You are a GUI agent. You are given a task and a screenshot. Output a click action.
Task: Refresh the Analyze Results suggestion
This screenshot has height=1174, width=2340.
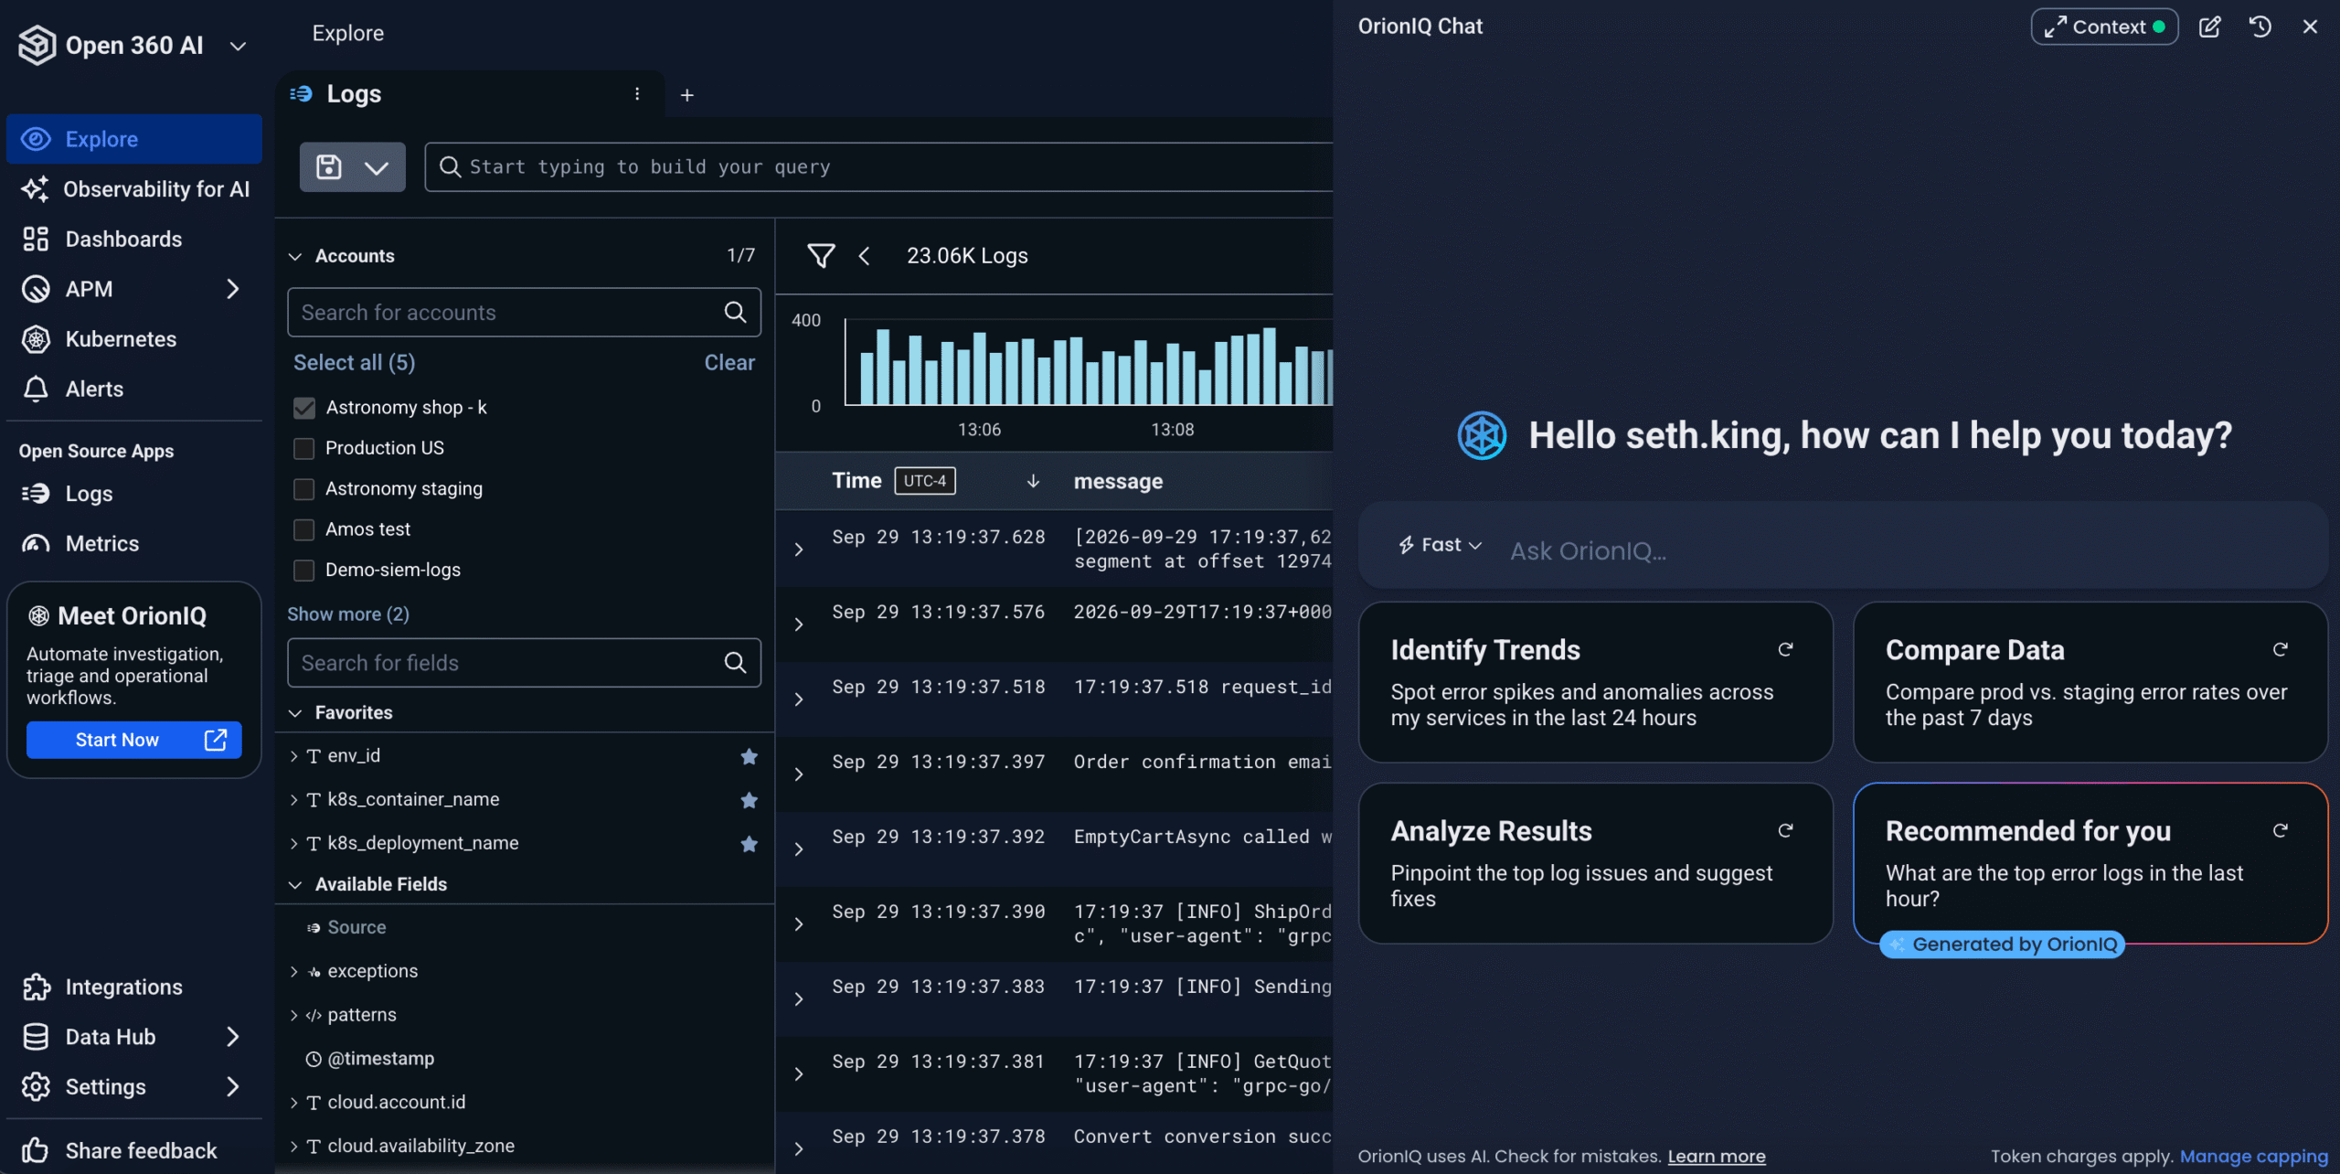tap(1785, 830)
